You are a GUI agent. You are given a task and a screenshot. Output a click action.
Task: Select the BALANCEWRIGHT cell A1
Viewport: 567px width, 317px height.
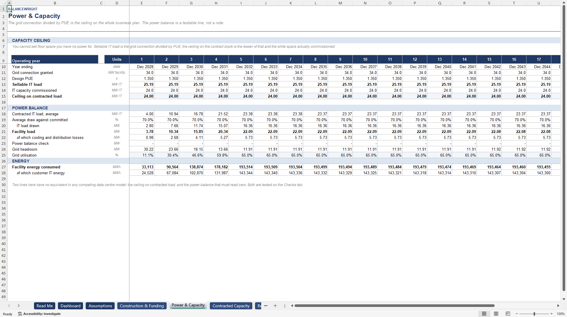9,9
